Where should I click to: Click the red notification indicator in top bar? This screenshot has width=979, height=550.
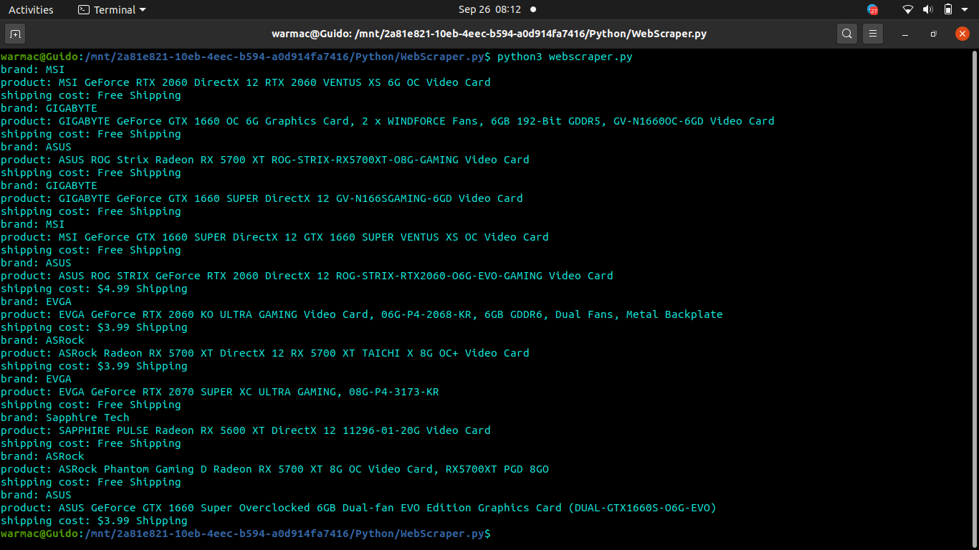pyautogui.click(x=872, y=10)
